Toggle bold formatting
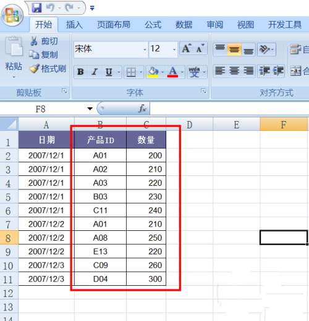 point(80,72)
